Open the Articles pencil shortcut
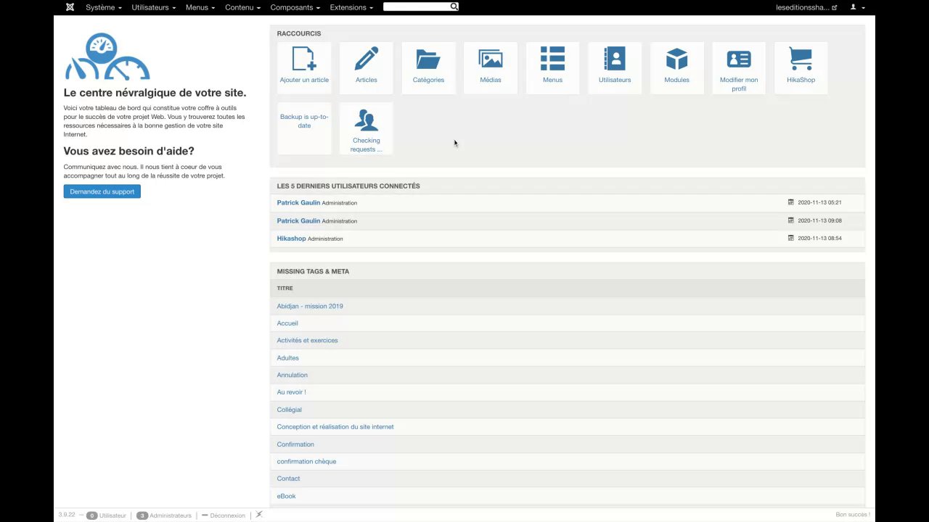Image resolution: width=929 pixels, height=522 pixels. pos(367,67)
